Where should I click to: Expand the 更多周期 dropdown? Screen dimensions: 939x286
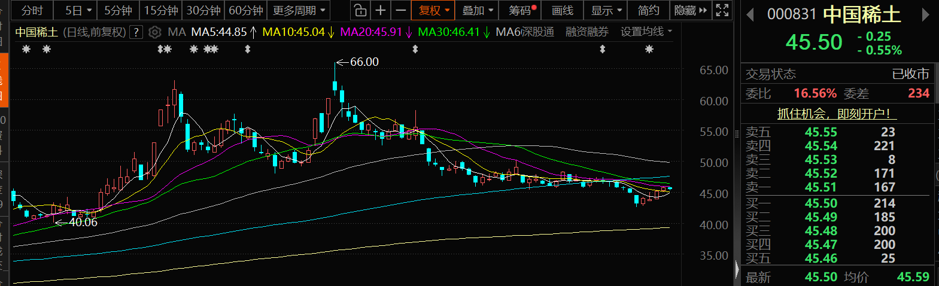(x=298, y=10)
